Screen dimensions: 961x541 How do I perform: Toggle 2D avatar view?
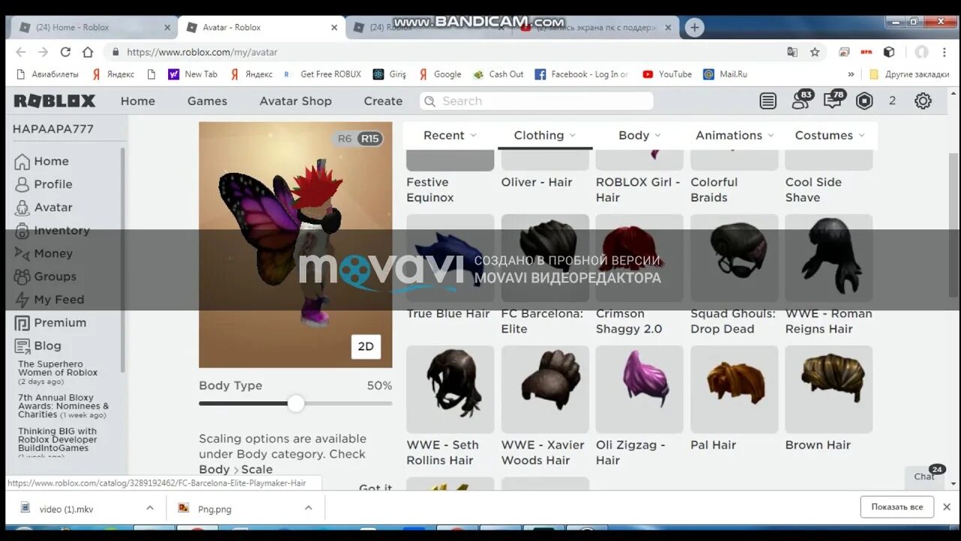click(366, 346)
